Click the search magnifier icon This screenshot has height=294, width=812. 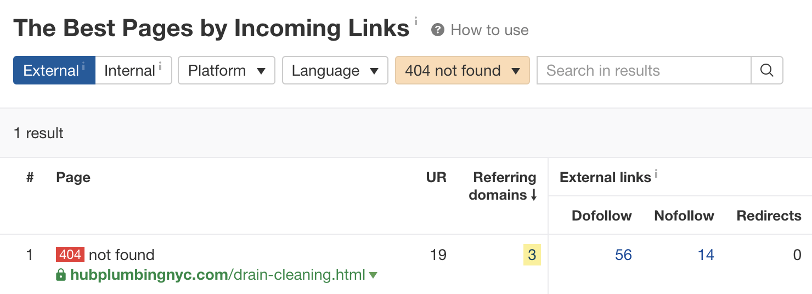click(x=766, y=71)
